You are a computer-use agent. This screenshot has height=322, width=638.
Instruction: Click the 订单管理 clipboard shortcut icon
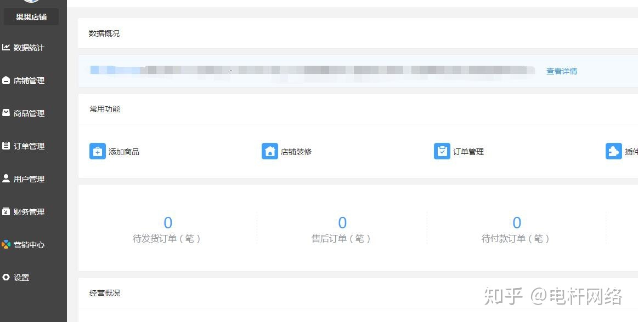(442, 151)
